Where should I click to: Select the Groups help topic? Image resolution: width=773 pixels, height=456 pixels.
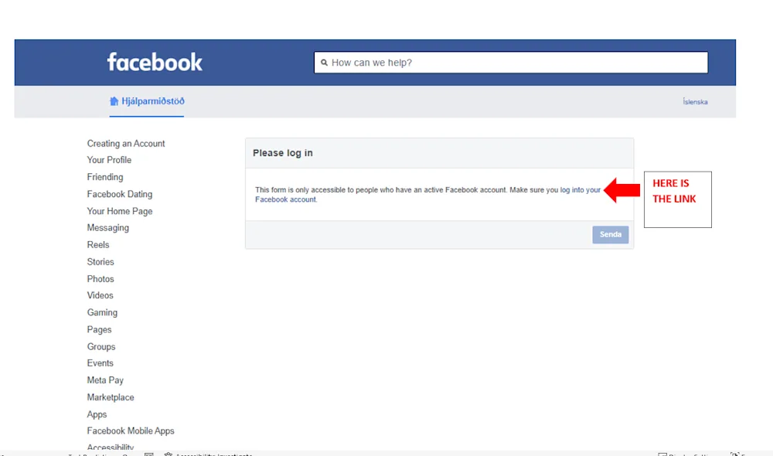pyautogui.click(x=101, y=346)
